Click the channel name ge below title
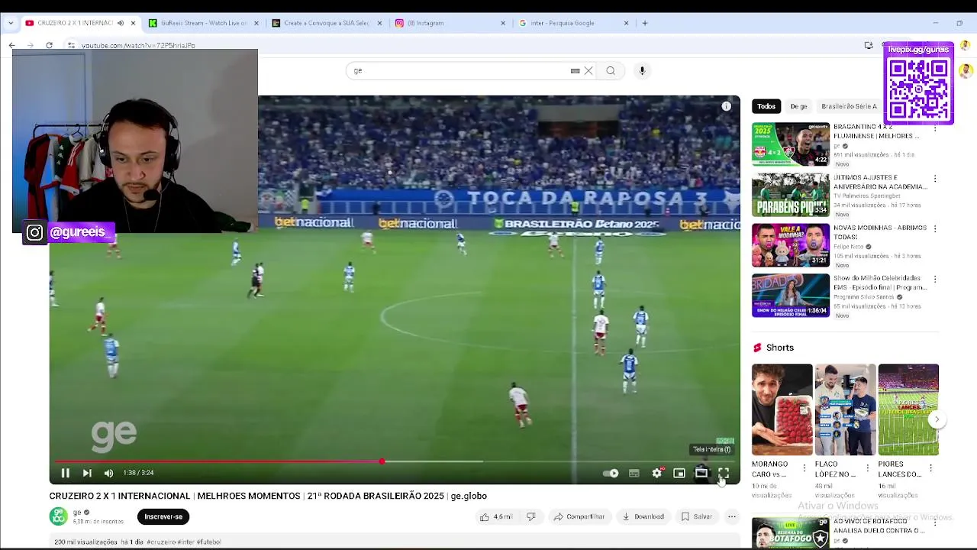Viewport: 977px width, 550px height. (x=76, y=513)
